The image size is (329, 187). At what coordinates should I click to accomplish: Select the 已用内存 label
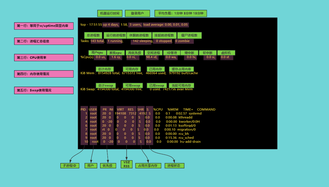(x=156, y=69)
